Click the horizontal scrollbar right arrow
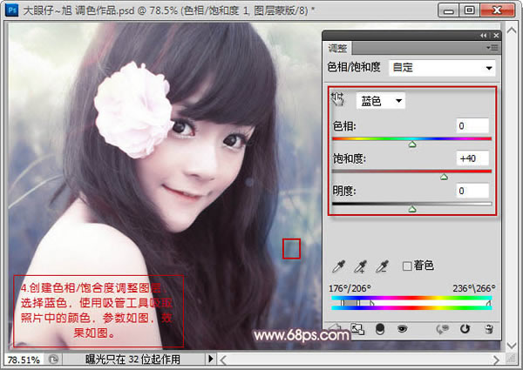Image resolution: width=523 pixels, height=370 pixels. point(496,360)
